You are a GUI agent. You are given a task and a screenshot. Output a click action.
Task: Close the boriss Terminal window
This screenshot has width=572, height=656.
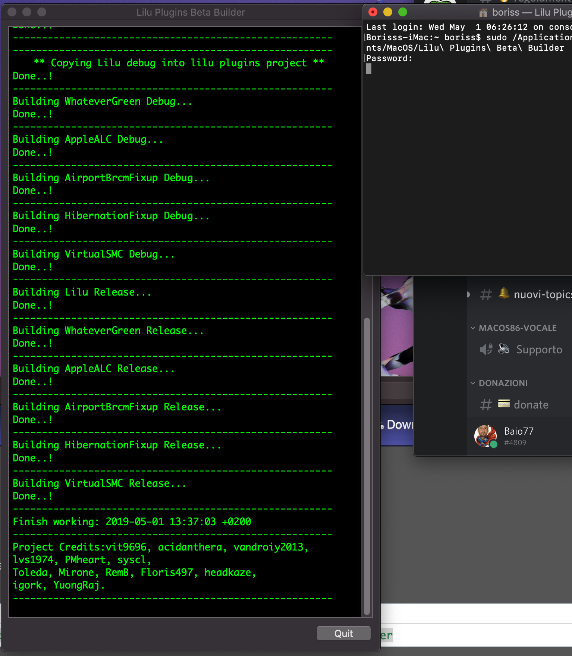point(373,12)
